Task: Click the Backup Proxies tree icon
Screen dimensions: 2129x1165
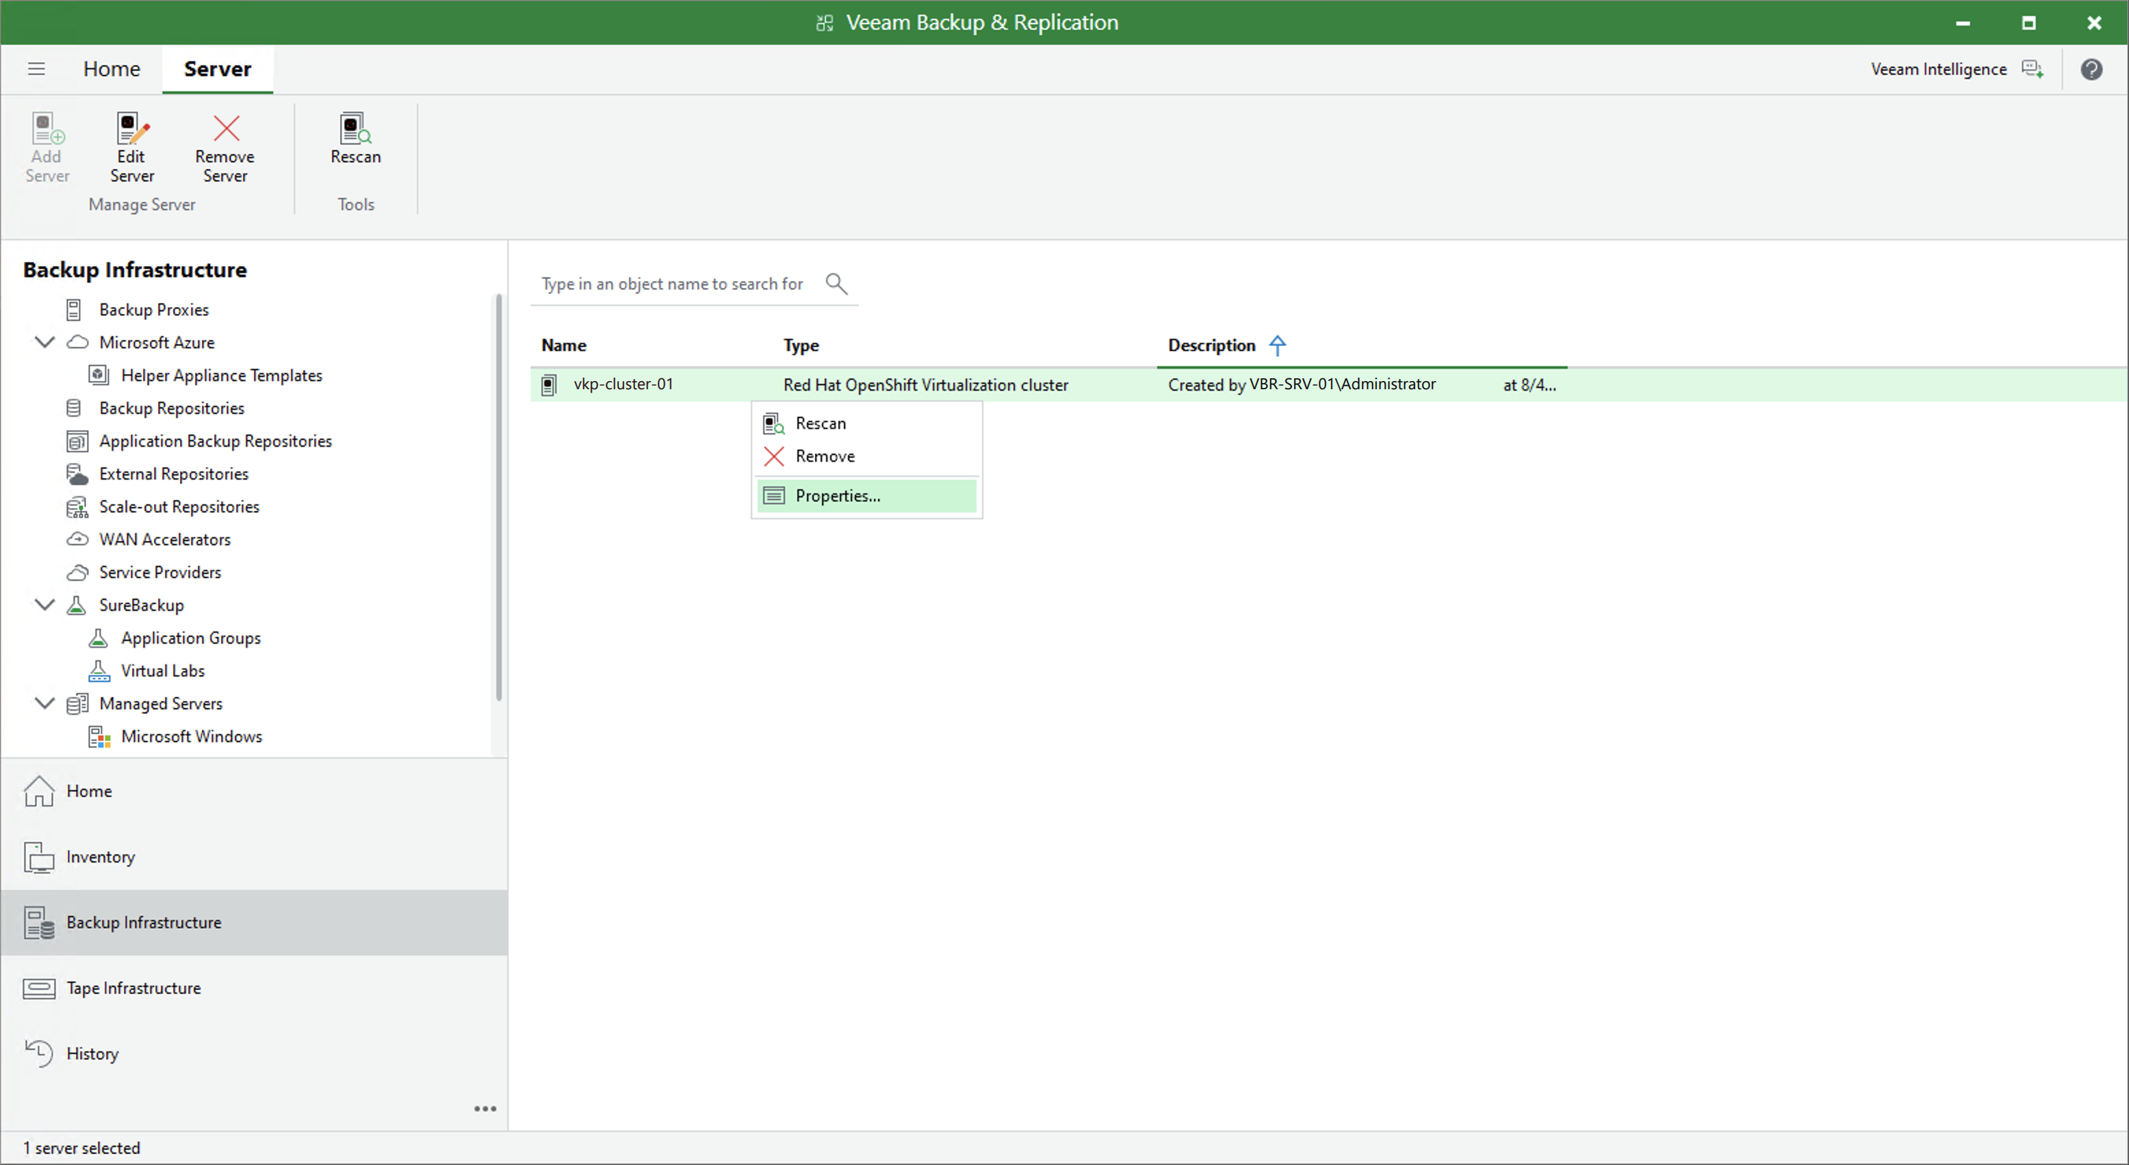Action: 73,310
